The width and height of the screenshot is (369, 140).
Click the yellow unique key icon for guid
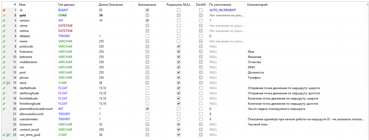pos(4,15)
